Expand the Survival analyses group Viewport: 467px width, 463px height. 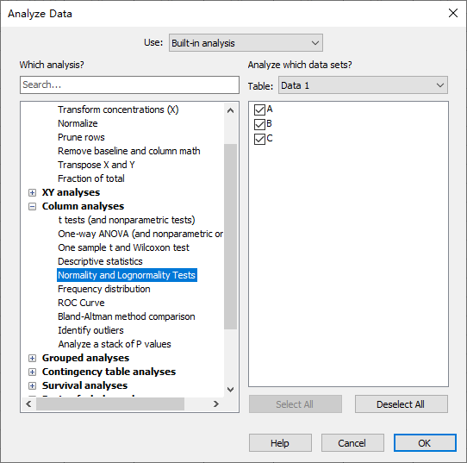(32, 385)
